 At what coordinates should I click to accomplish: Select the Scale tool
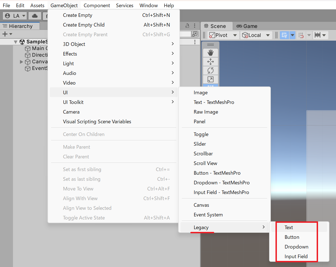click(x=210, y=79)
